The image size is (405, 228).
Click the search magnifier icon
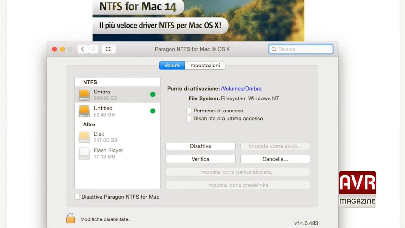(x=274, y=49)
